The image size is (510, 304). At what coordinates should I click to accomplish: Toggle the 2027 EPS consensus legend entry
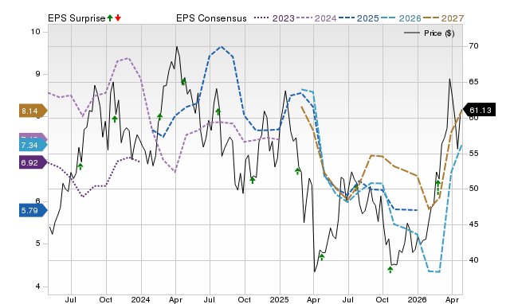point(443,18)
